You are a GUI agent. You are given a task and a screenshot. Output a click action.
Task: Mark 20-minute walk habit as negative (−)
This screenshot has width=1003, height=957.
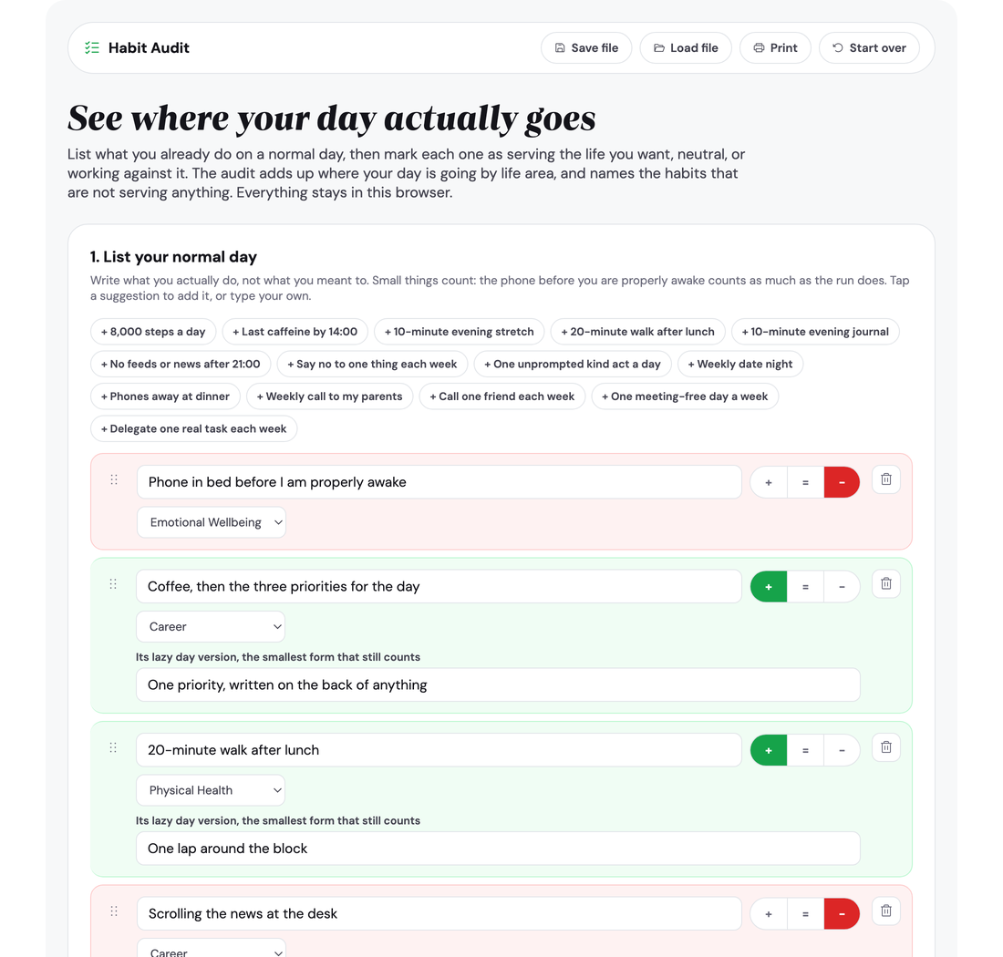click(842, 750)
